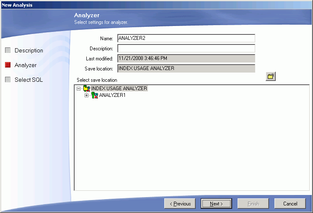Click the Name: field label
The image size is (313, 213).
[106, 38]
